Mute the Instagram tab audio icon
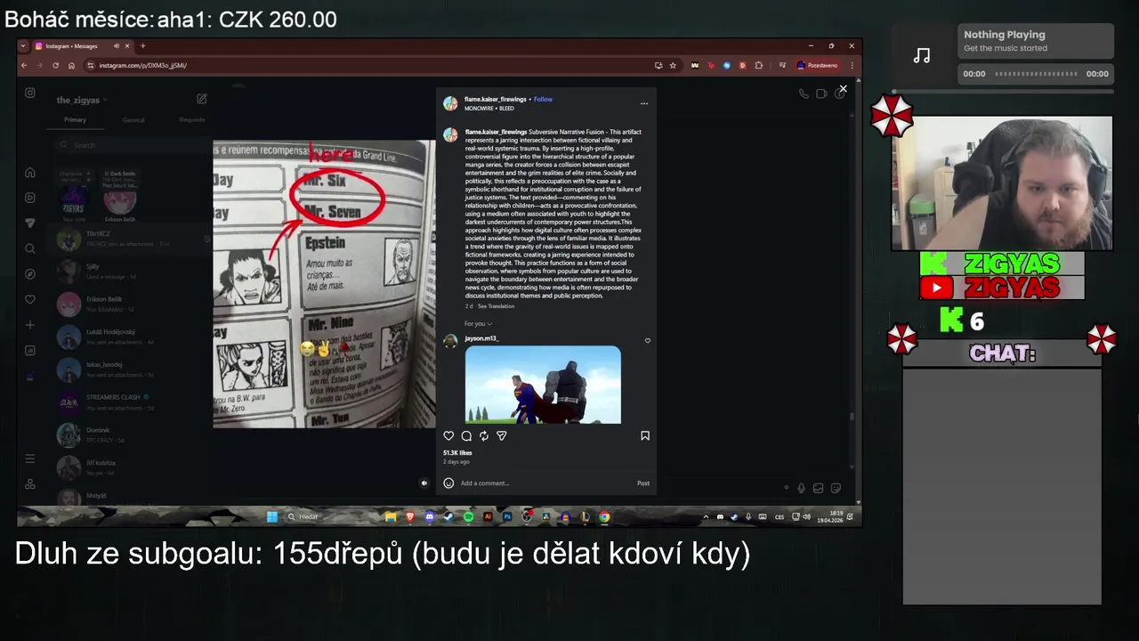This screenshot has height=641, width=1139. click(x=116, y=45)
